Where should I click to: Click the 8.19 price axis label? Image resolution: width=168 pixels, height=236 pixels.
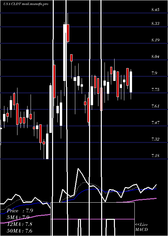pos(155,40)
